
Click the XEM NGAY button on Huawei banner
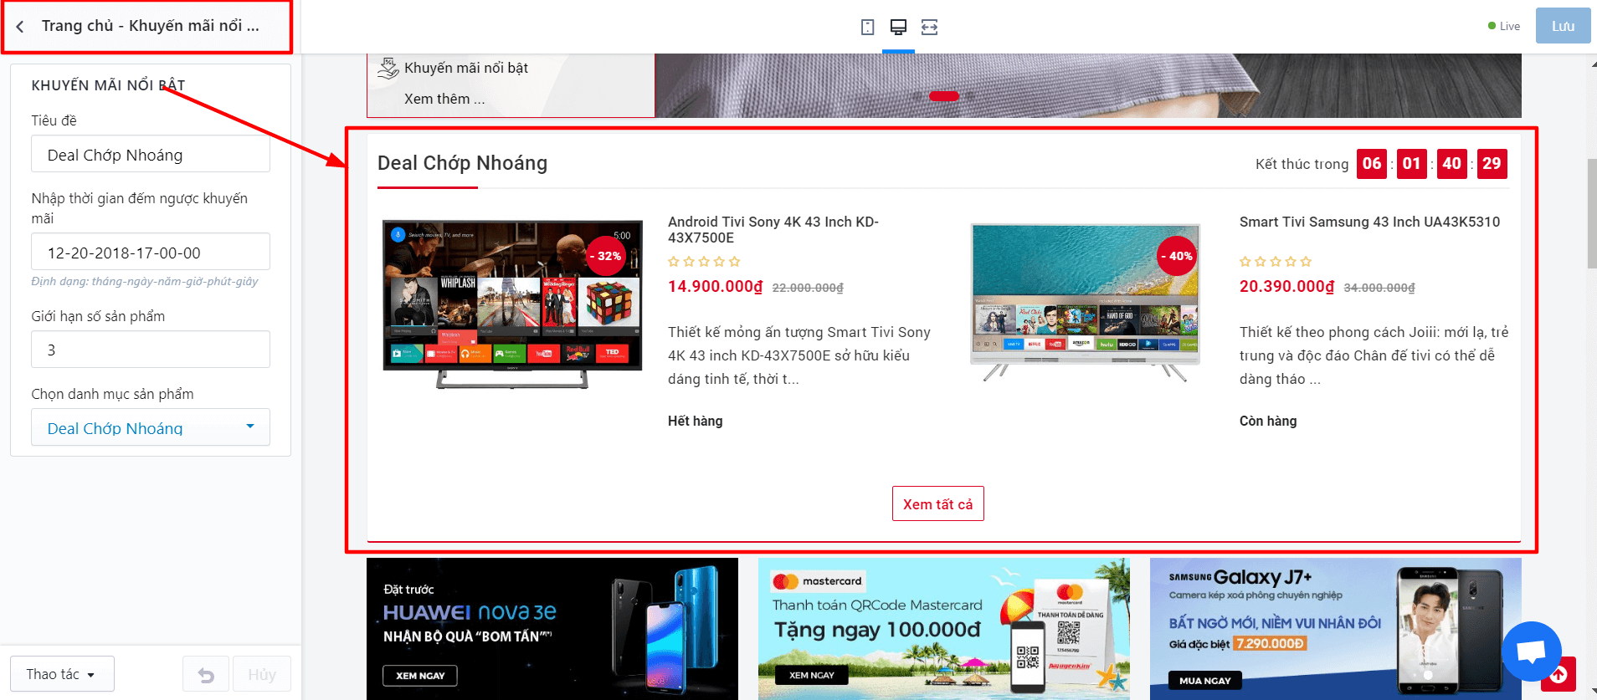coord(420,675)
